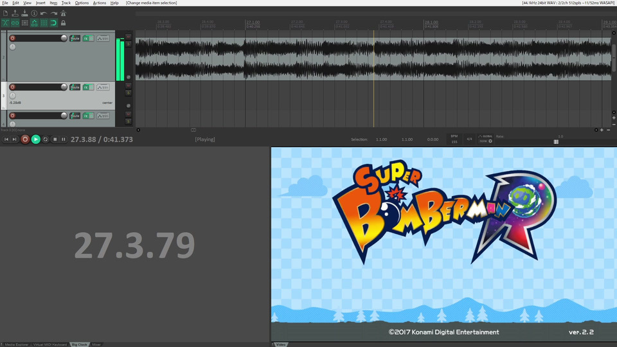Click the BPM tempo field
The height and width of the screenshot is (347, 617).
[454, 139]
